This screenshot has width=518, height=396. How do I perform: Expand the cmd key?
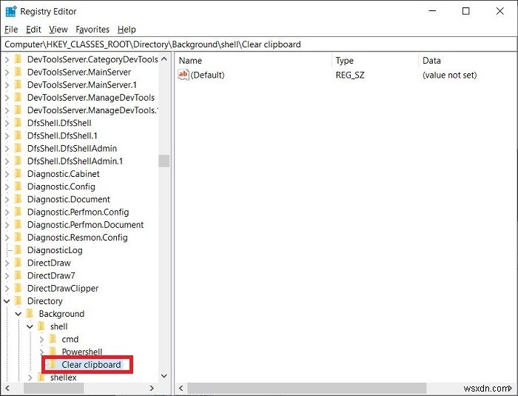click(41, 340)
